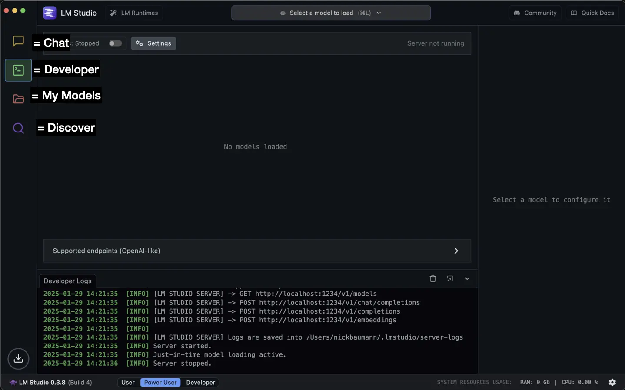Open the Select a model to load dropdown
This screenshot has width=625, height=390.
331,13
